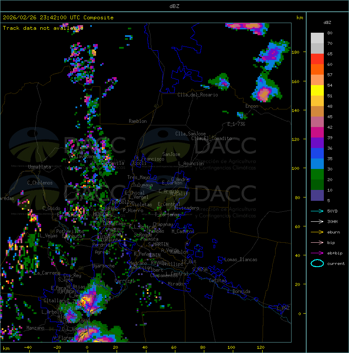Click the timestamp '2026/02/26 23:42:00 UTC Composite'
Image resolution: width=349 pixels, height=353 pixels.
point(58,18)
